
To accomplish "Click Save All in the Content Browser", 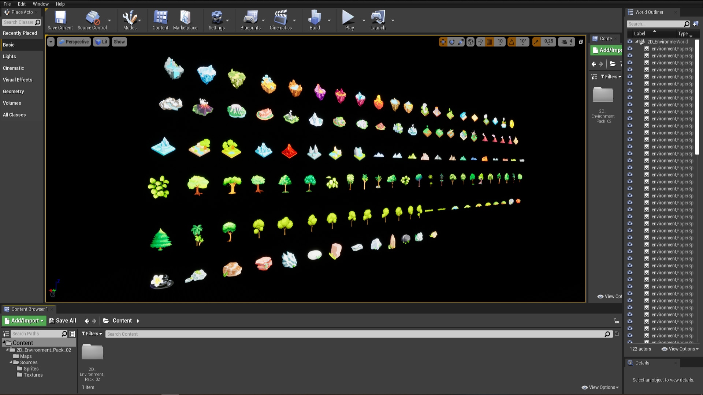I will tap(62, 320).
